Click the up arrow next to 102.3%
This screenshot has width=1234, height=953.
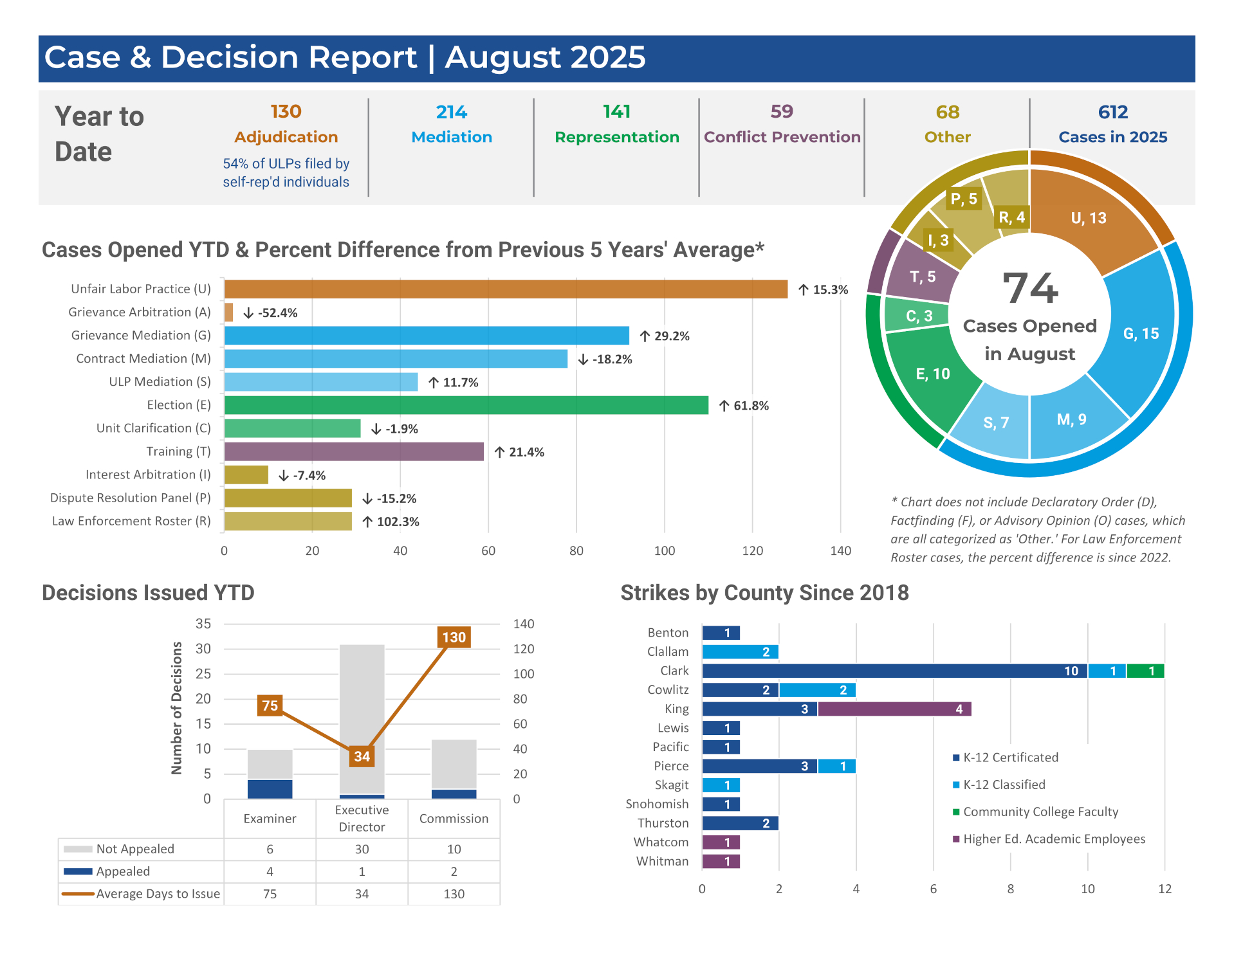pos(367,522)
